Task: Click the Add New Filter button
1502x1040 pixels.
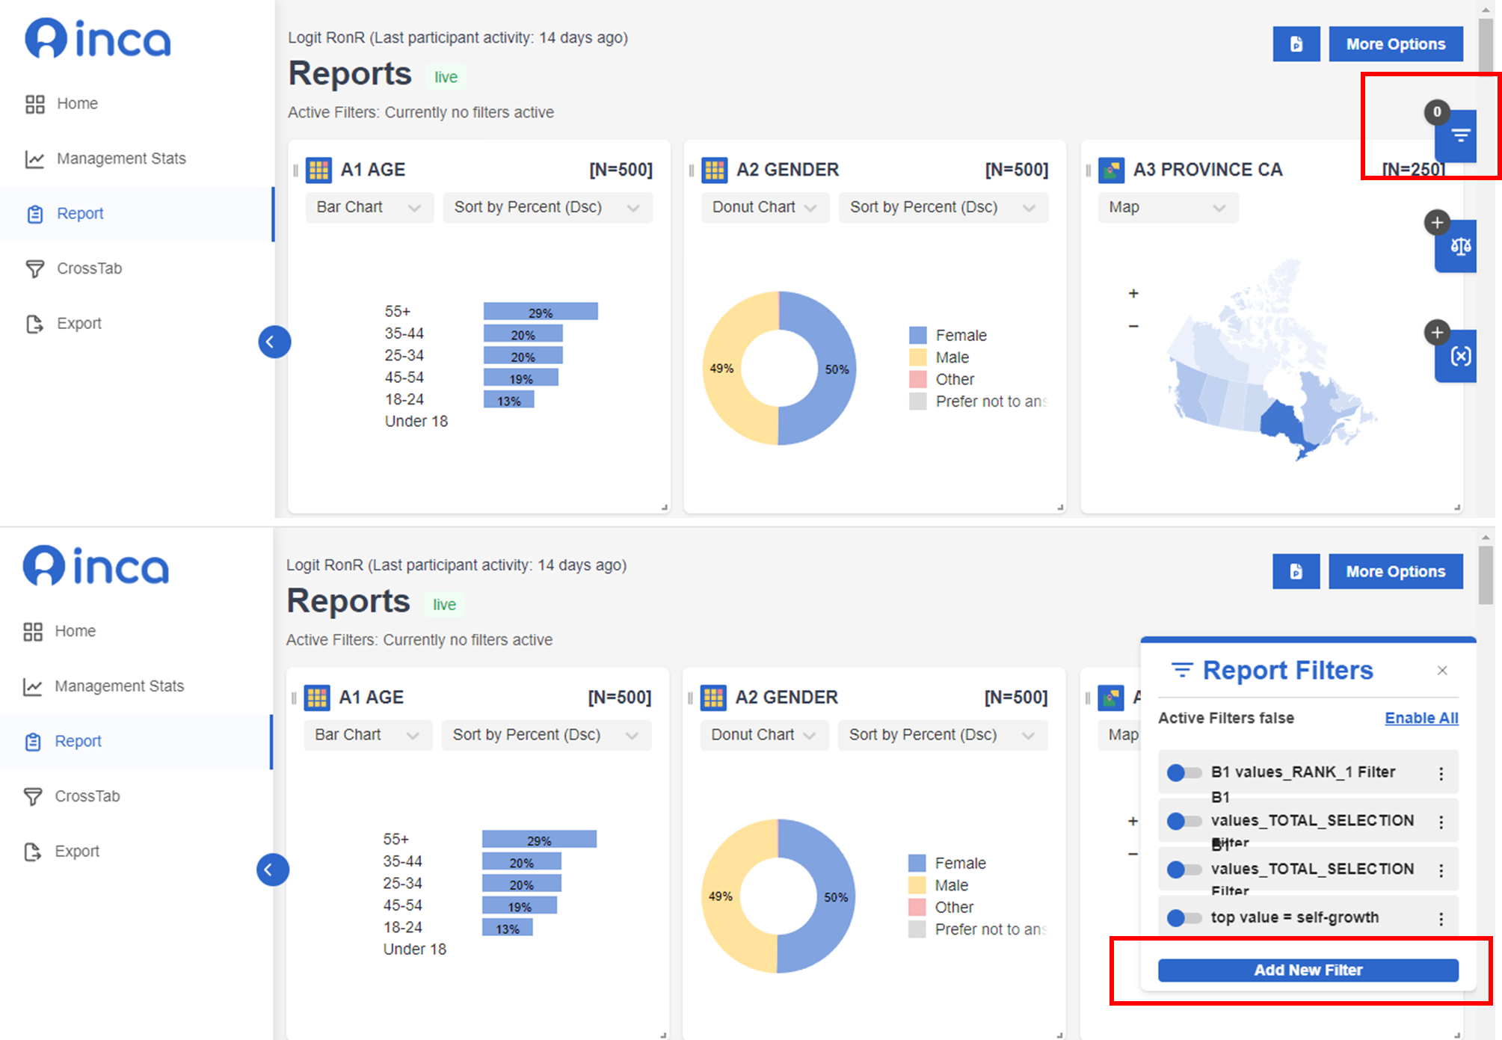Action: (x=1308, y=970)
